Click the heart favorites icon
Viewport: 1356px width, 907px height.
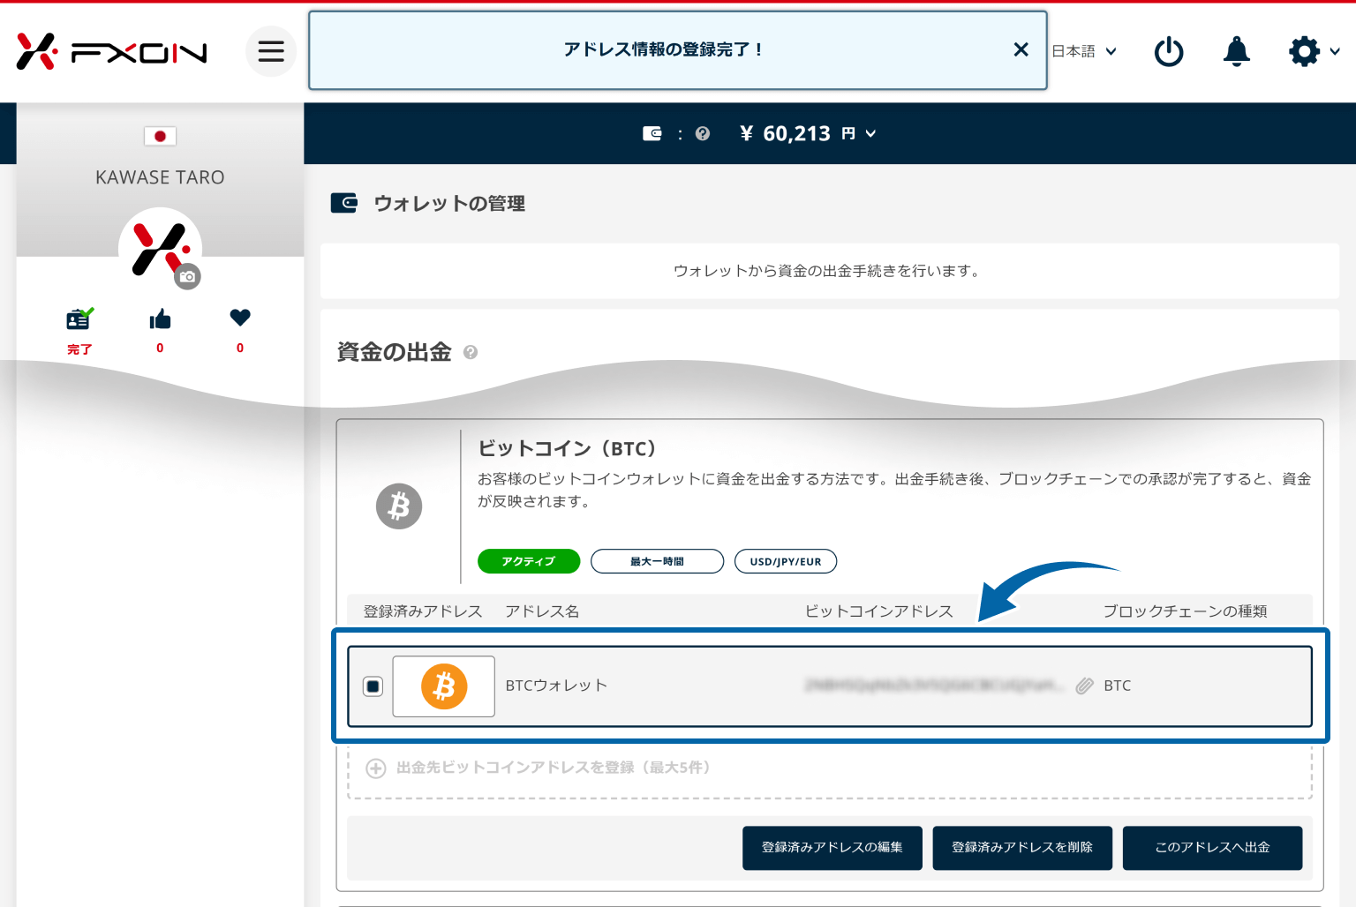240,318
